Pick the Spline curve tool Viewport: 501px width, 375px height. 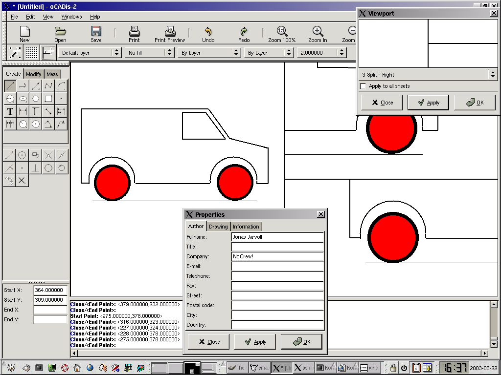[x=48, y=86]
